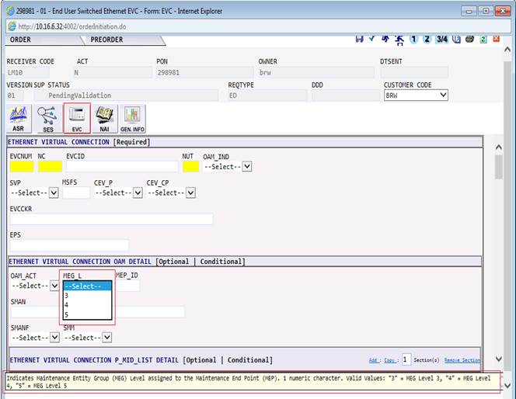Open the GEN. INFO form icon
The width and height of the screenshot is (516, 399).
coord(132,119)
